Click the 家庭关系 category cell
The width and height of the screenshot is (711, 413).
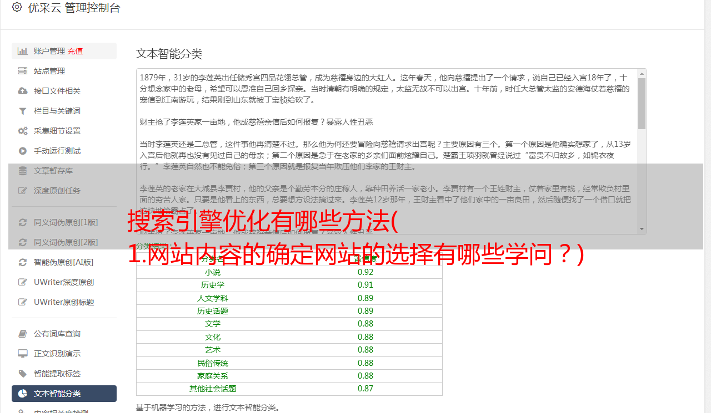point(213,376)
